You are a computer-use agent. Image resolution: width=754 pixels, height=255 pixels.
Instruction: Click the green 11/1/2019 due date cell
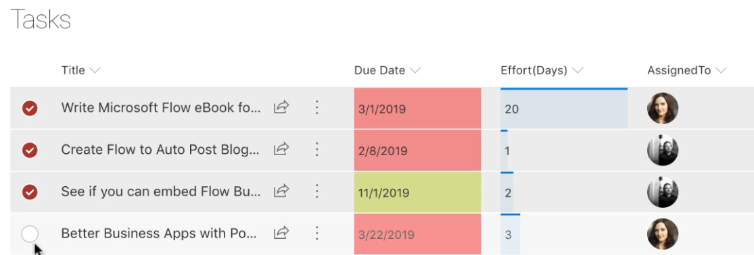[x=417, y=192]
